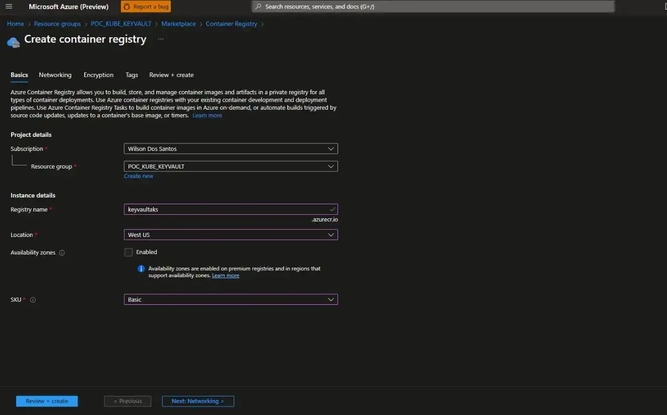Open the Resource group dropdown

point(231,167)
